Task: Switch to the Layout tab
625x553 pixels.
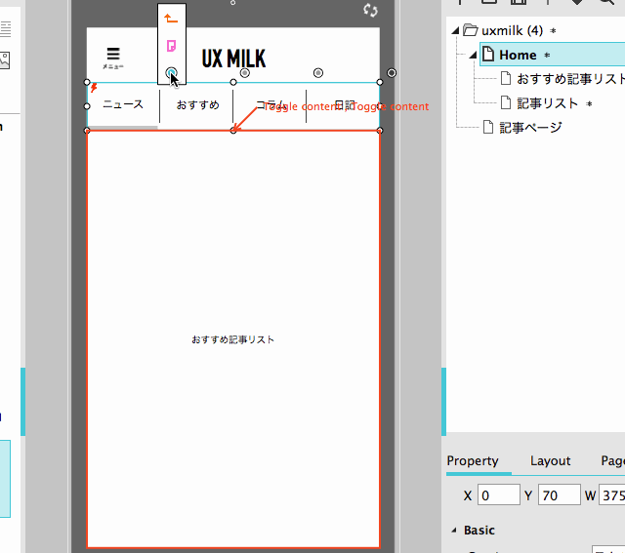Action: click(x=550, y=460)
